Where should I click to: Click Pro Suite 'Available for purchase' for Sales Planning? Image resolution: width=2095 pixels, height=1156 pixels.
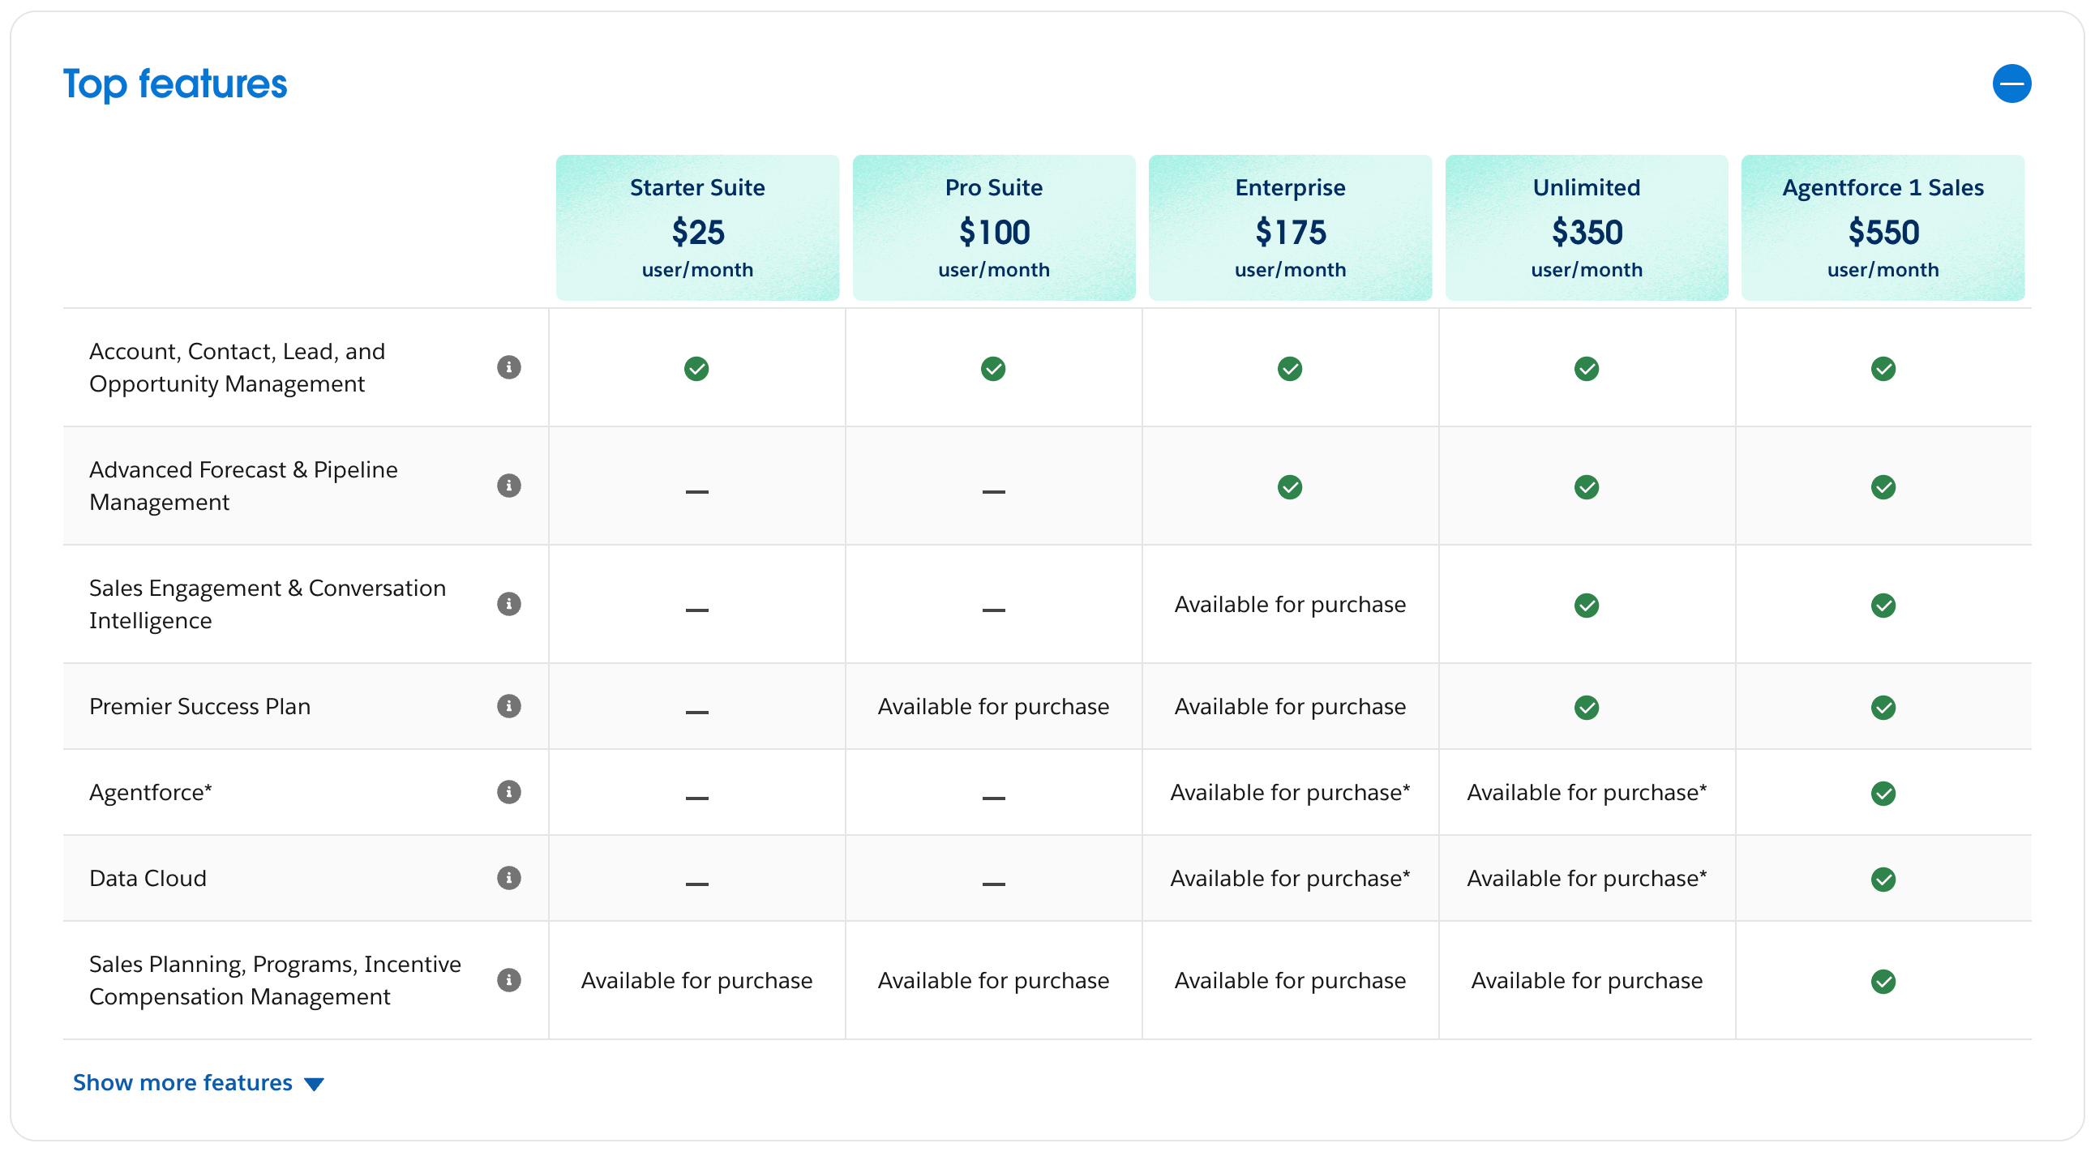pyautogui.click(x=993, y=980)
